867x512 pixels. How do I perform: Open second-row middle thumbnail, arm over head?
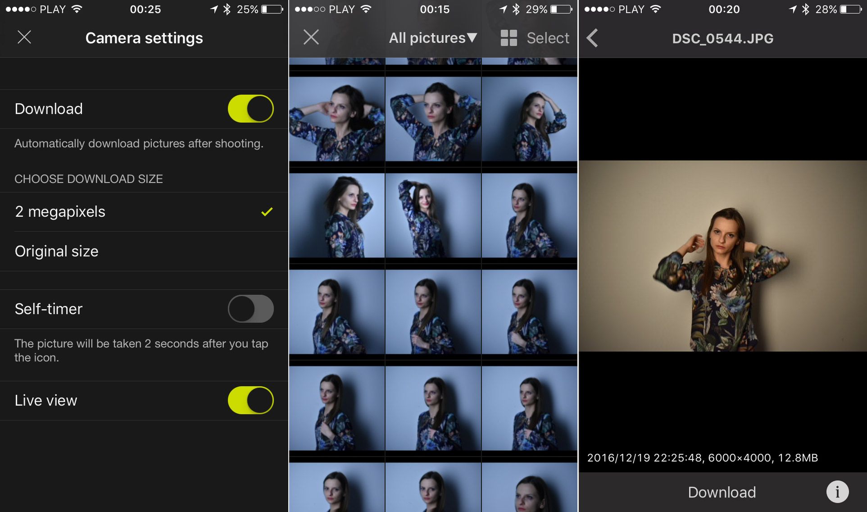point(433,215)
